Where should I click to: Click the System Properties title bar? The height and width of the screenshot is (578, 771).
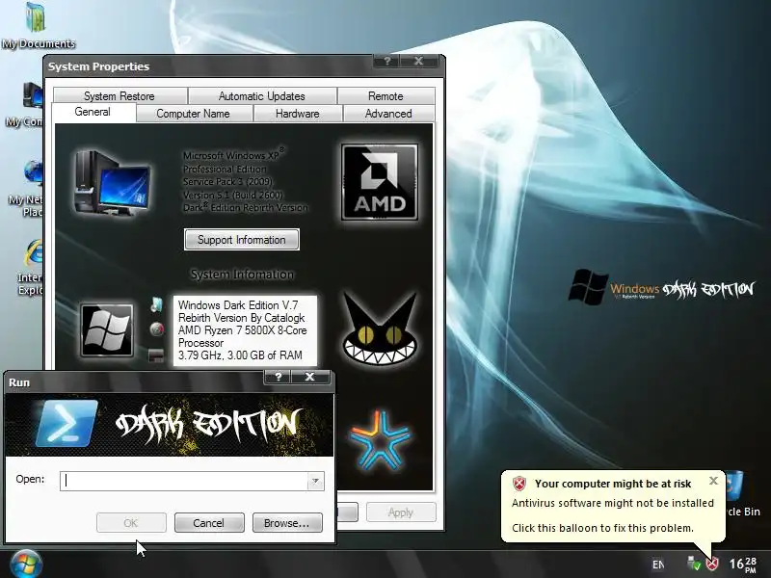[x=210, y=66]
